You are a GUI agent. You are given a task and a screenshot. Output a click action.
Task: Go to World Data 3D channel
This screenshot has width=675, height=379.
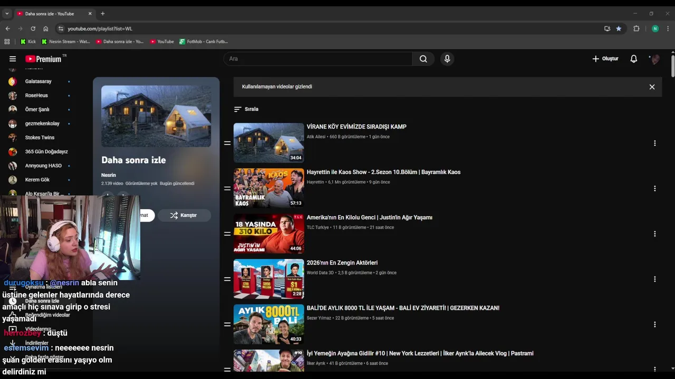pos(321,273)
